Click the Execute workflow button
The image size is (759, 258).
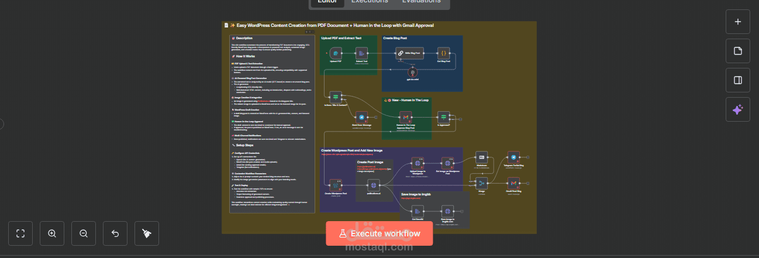[379, 233]
